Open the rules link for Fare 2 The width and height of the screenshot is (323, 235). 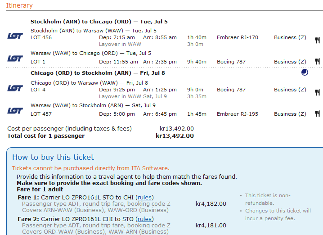pos(145,219)
